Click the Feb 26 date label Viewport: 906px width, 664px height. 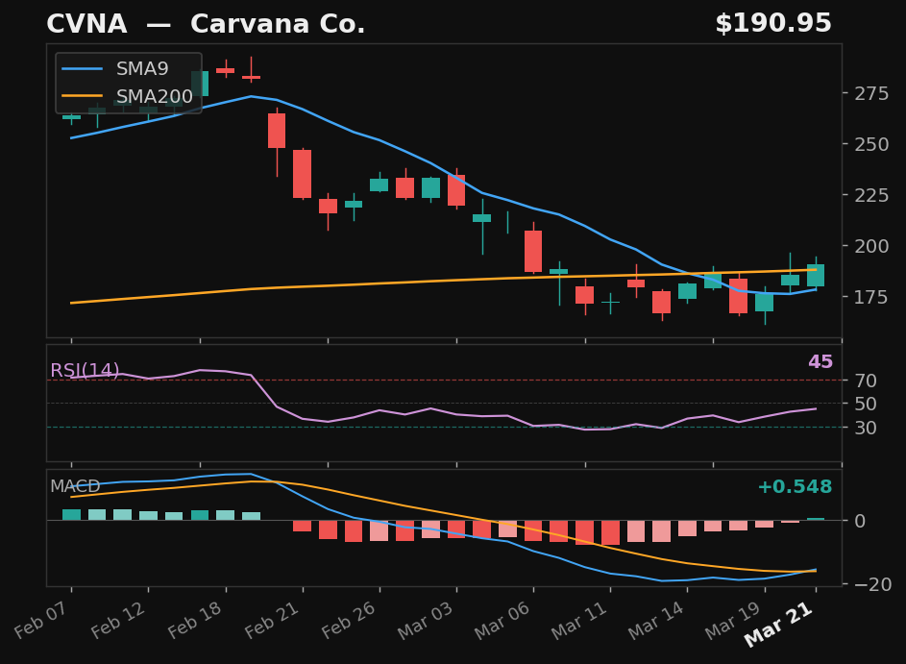tap(349, 620)
